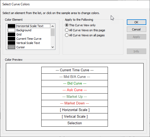Select Vertical Scale Text element

(28, 43)
